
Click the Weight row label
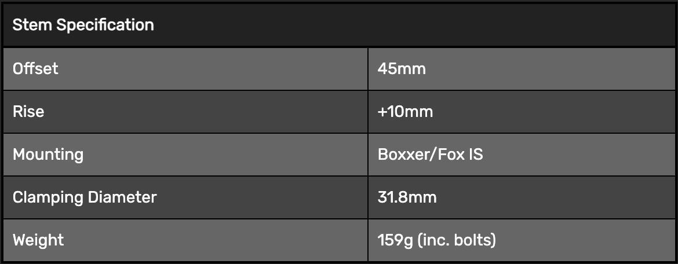point(38,240)
